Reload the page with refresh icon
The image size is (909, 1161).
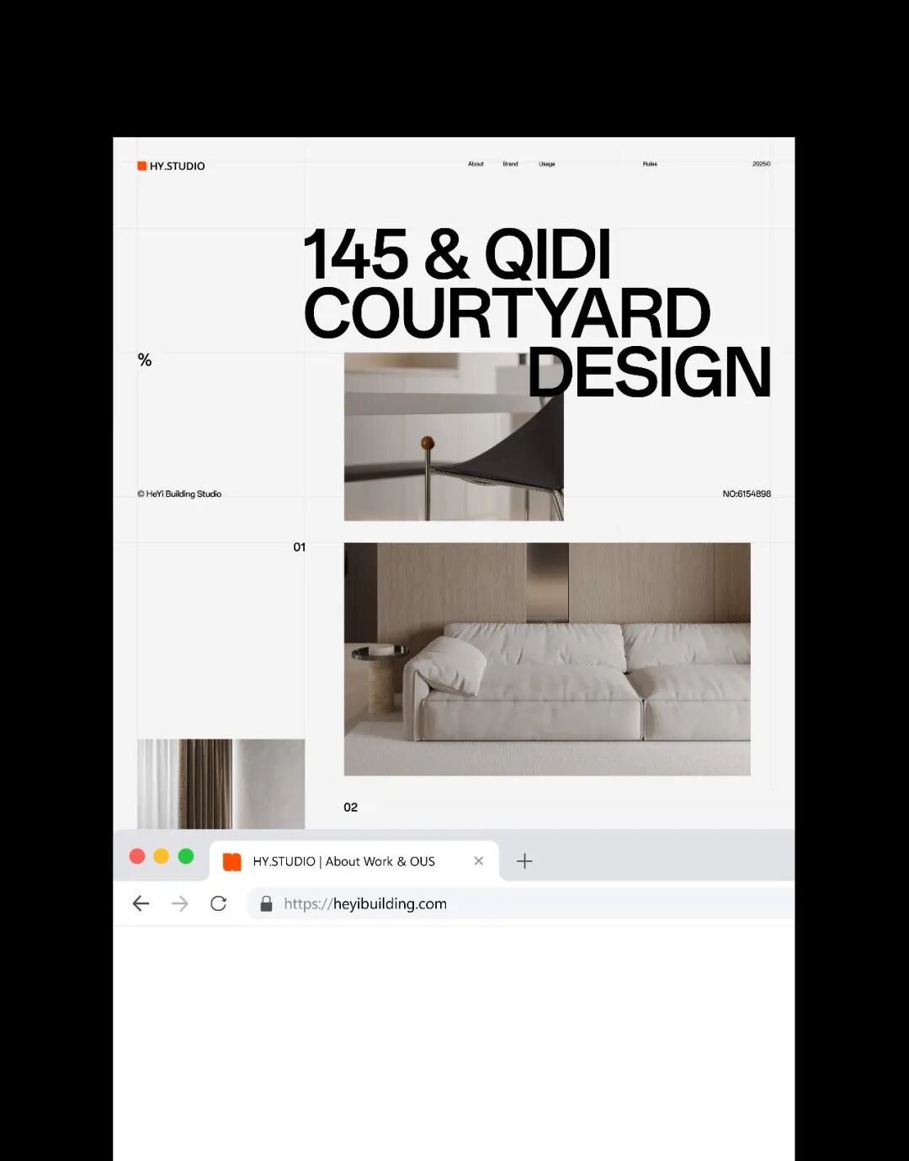[x=219, y=903]
